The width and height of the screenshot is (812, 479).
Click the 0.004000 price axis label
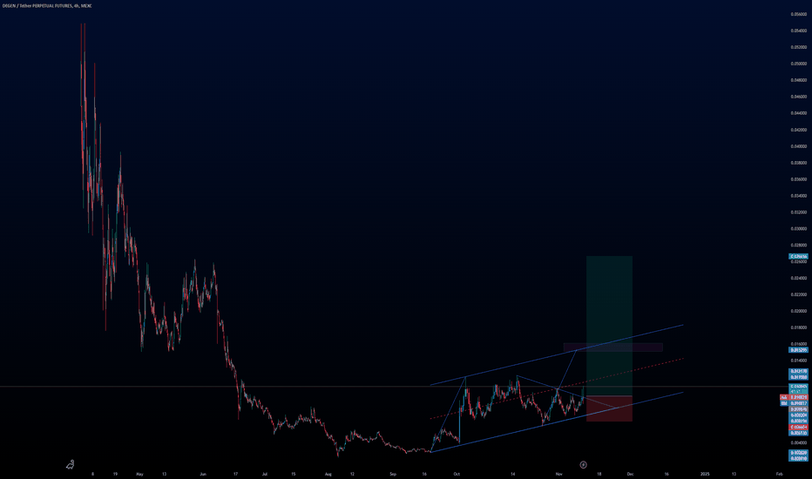coord(798,443)
